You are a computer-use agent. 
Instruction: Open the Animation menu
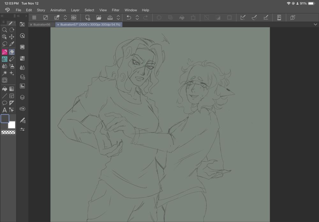58,10
